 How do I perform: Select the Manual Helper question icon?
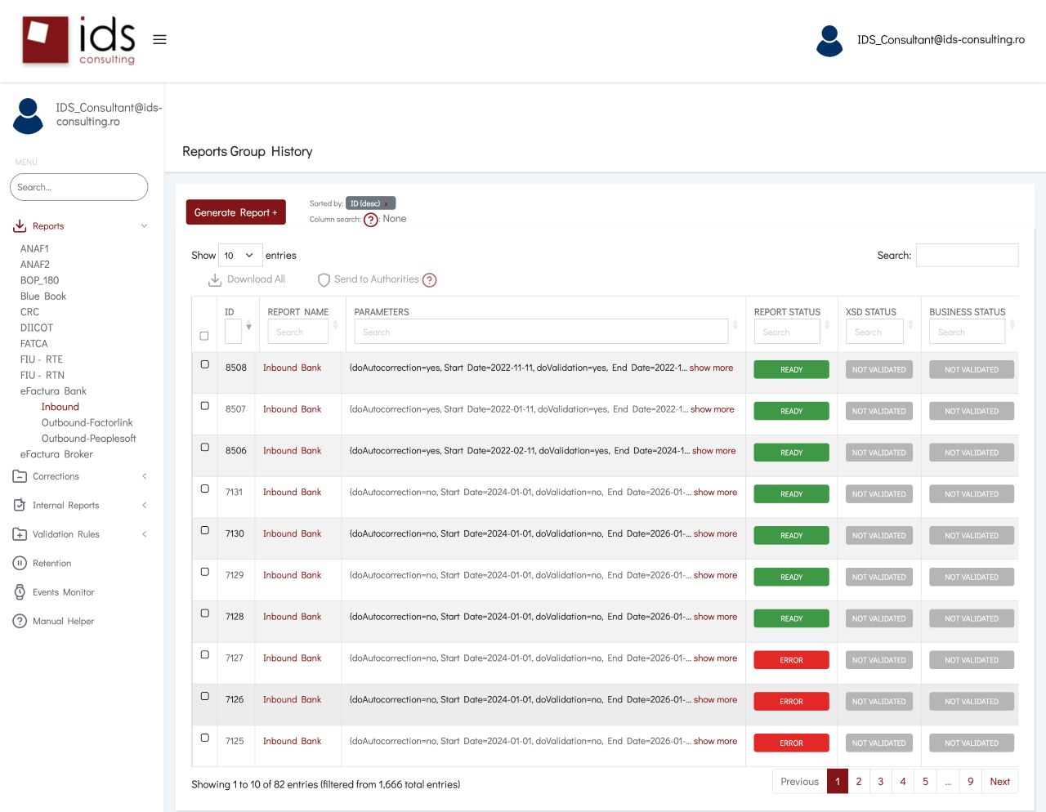click(20, 621)
